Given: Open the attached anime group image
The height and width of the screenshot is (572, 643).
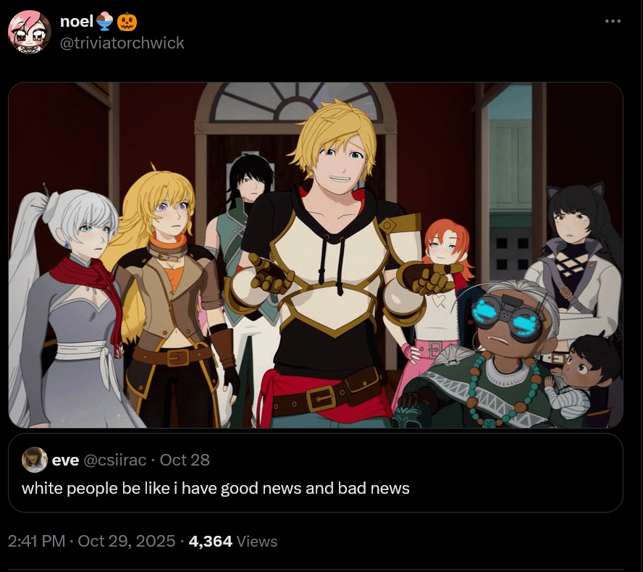Looking at the screenshot, I should pyautogui.click(x=316, y=255).
